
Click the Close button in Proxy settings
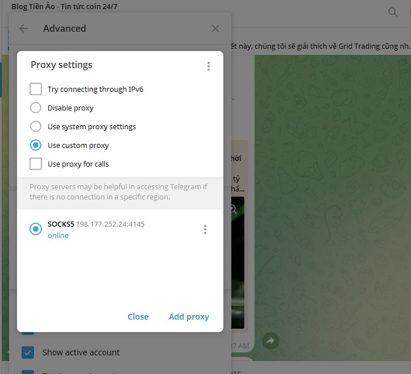pyautogui.click(x=138, y=317)
